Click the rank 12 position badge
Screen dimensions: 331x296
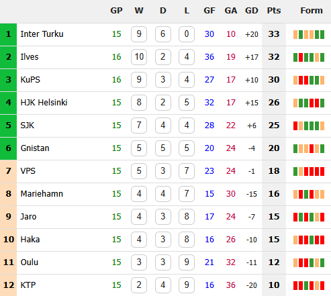[8, 285]
